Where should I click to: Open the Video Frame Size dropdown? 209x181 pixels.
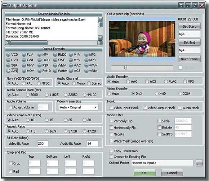79,107
